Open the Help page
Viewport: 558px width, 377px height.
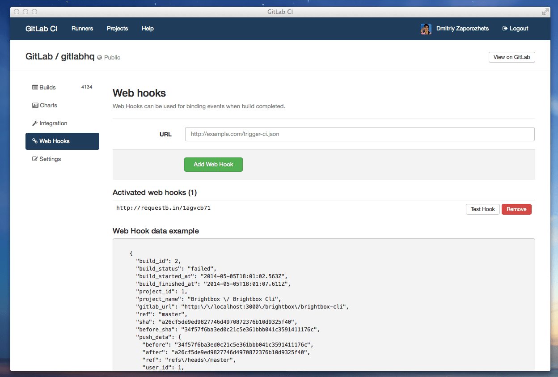148,29
